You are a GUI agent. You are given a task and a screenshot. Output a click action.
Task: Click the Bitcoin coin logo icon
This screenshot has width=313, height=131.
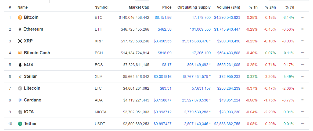(20, 17)
